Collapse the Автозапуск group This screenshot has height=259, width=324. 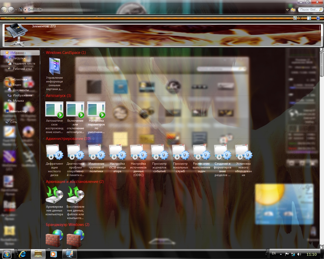click(44, 96)
